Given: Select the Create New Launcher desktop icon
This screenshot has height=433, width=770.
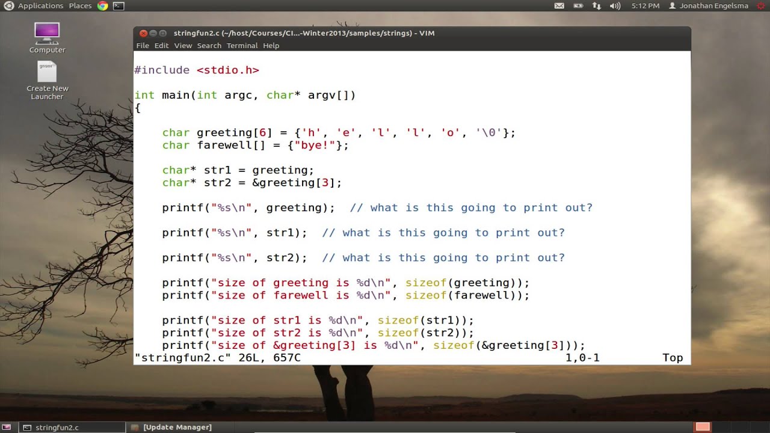Looking at the screenshot, I should point(47,81).
